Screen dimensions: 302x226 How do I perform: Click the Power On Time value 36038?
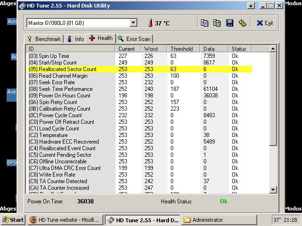click(x=85, y=202)
